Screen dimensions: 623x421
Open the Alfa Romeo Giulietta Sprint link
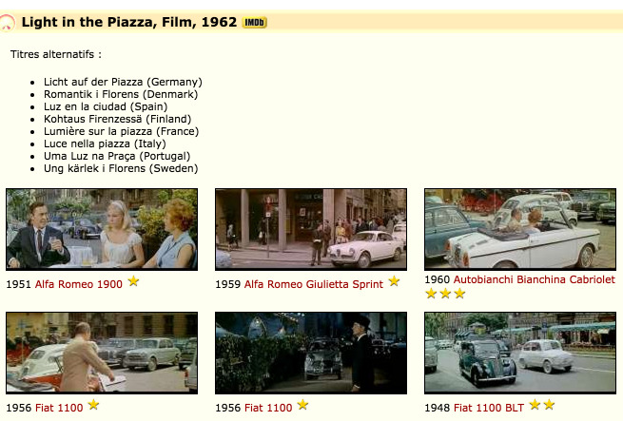[314, 284]
